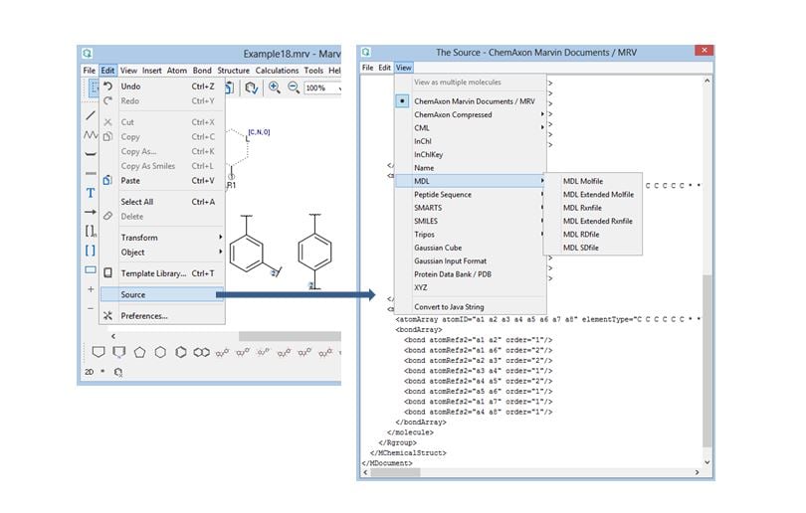Image resolution: width=806 pixels, height=513 pixels.
Task: Choose InChI as source view format
Action: pos(424,141)
